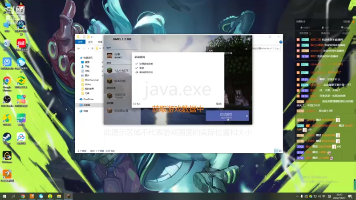356x200 pixels.
Task: Open Chrome from the taskbar
Action: pos(23,196)
